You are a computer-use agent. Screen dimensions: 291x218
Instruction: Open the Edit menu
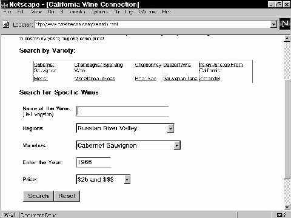(20, 12)
